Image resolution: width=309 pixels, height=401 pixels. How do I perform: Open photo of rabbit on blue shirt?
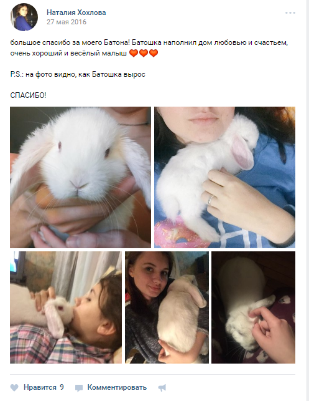coord(224,177)
